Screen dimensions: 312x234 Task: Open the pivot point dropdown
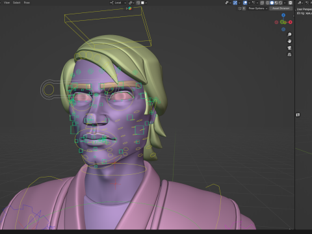pos(131,3)
